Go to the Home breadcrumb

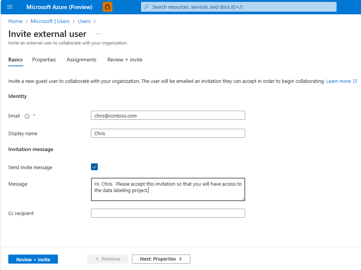tap(15, 21)
